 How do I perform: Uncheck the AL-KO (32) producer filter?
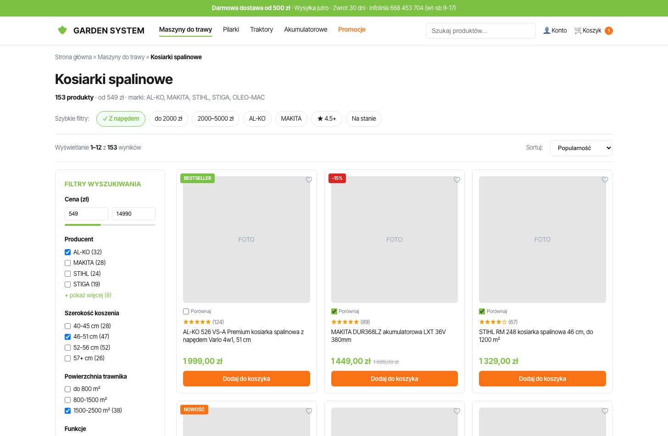click(x=67, y=252)
